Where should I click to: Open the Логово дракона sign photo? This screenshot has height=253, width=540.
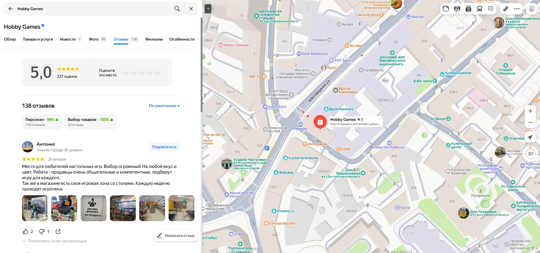[x=94, y=208]
